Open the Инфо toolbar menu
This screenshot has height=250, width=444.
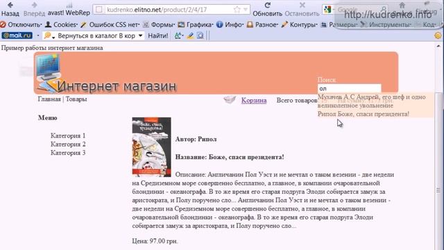(x=230, y=25)
